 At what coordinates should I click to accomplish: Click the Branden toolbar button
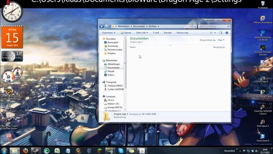(x=168, y=33)
